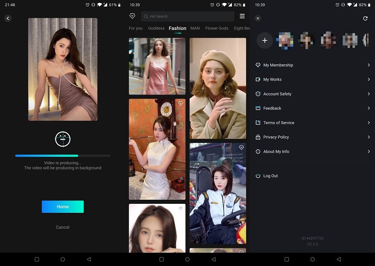Tap the Hot Search input field
The image size is (375, 266).
pos(187,16)
